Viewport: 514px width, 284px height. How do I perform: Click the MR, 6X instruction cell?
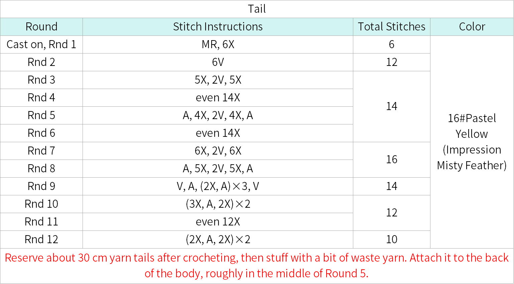pyautogui.click(x=218, y=44)
